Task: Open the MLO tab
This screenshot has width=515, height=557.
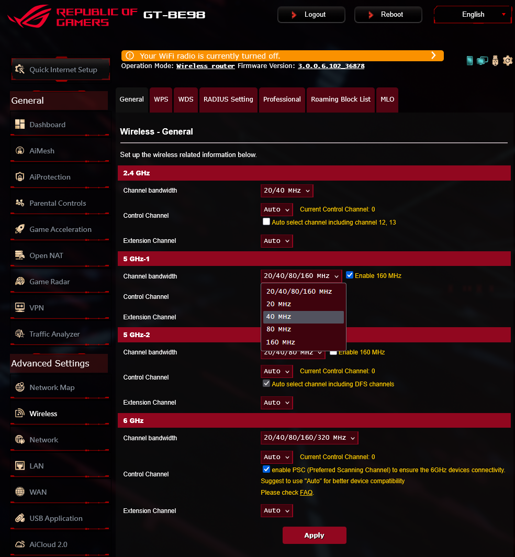Action: tap(387, 99)
